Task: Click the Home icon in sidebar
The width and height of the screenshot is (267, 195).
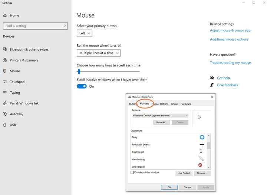Action: (5, 16)
